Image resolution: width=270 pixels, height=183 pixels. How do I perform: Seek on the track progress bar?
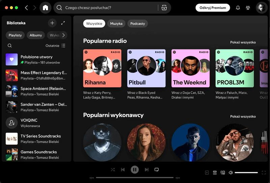(135, 178)
